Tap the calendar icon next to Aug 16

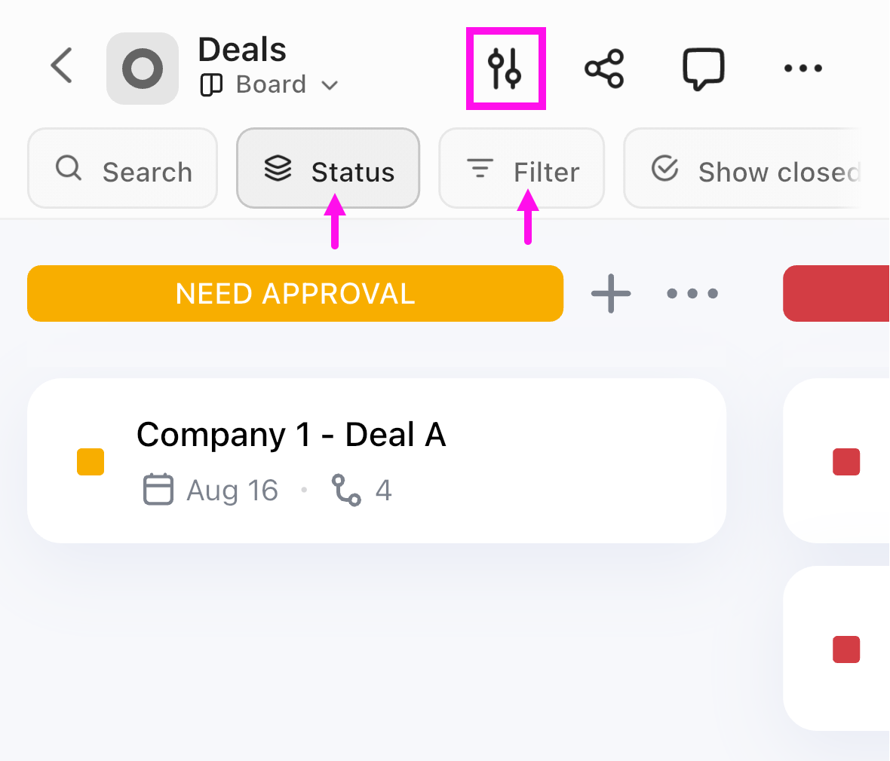click(158, 490)
